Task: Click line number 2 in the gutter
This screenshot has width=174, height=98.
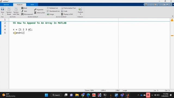Action: [x=5, y=23]
